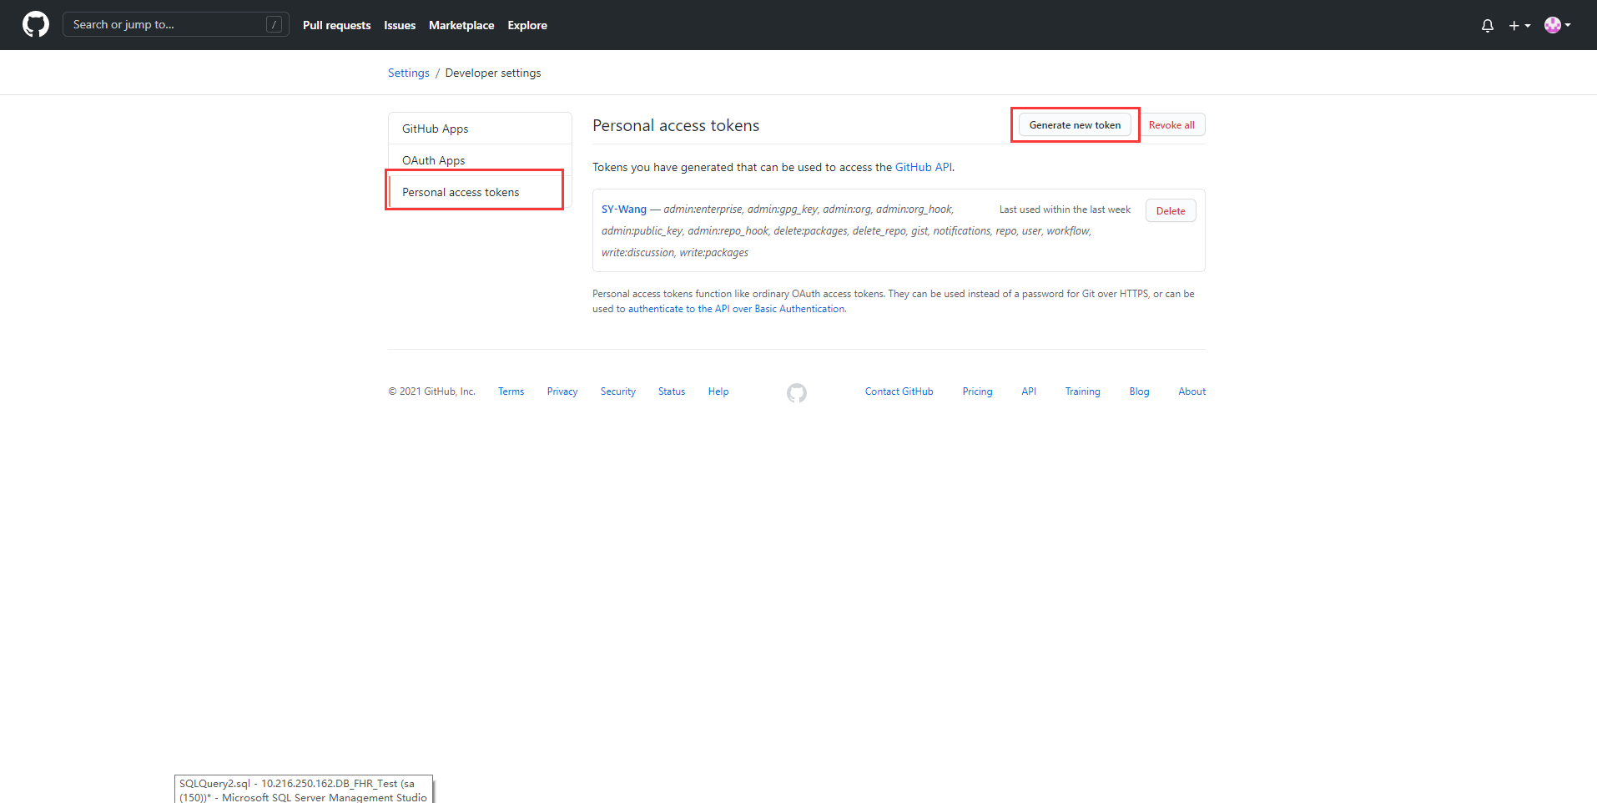Click the '© 2021 GitHub, Inc.' footer text

[431, 391]
